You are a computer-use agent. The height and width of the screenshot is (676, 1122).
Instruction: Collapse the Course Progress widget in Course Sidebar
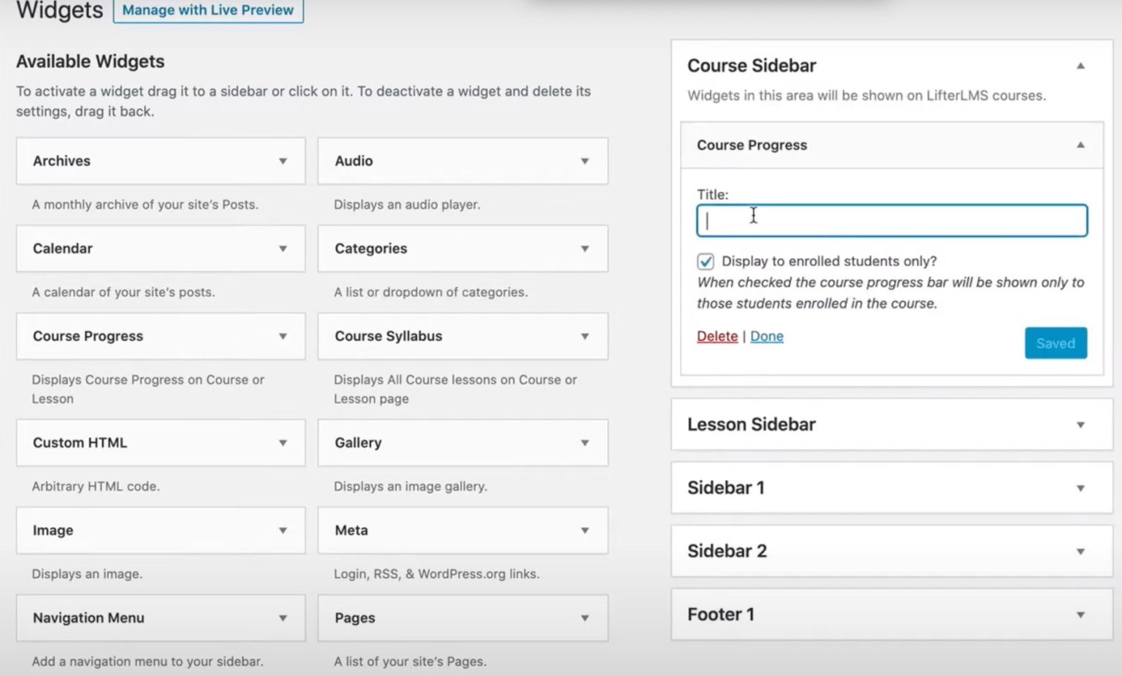1080,145
